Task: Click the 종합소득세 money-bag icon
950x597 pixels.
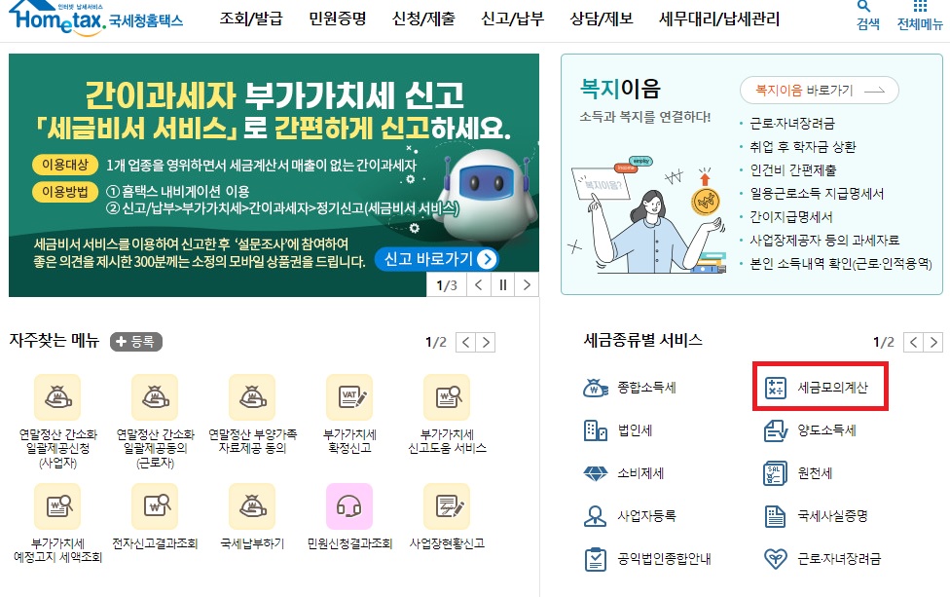Action: tap(595, 388)
